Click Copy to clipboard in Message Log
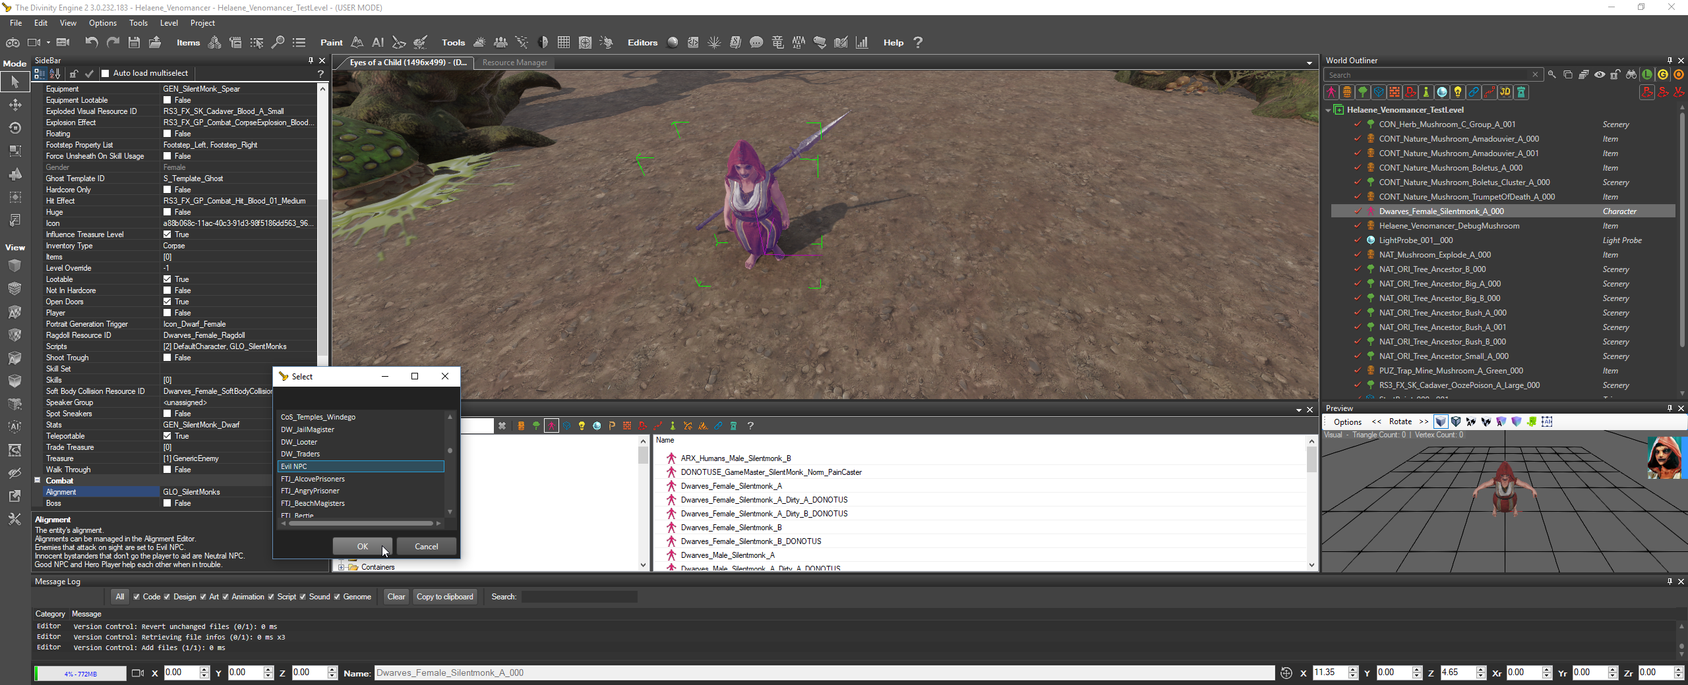This screenshot has height=685, width=1688. [444, 597]
